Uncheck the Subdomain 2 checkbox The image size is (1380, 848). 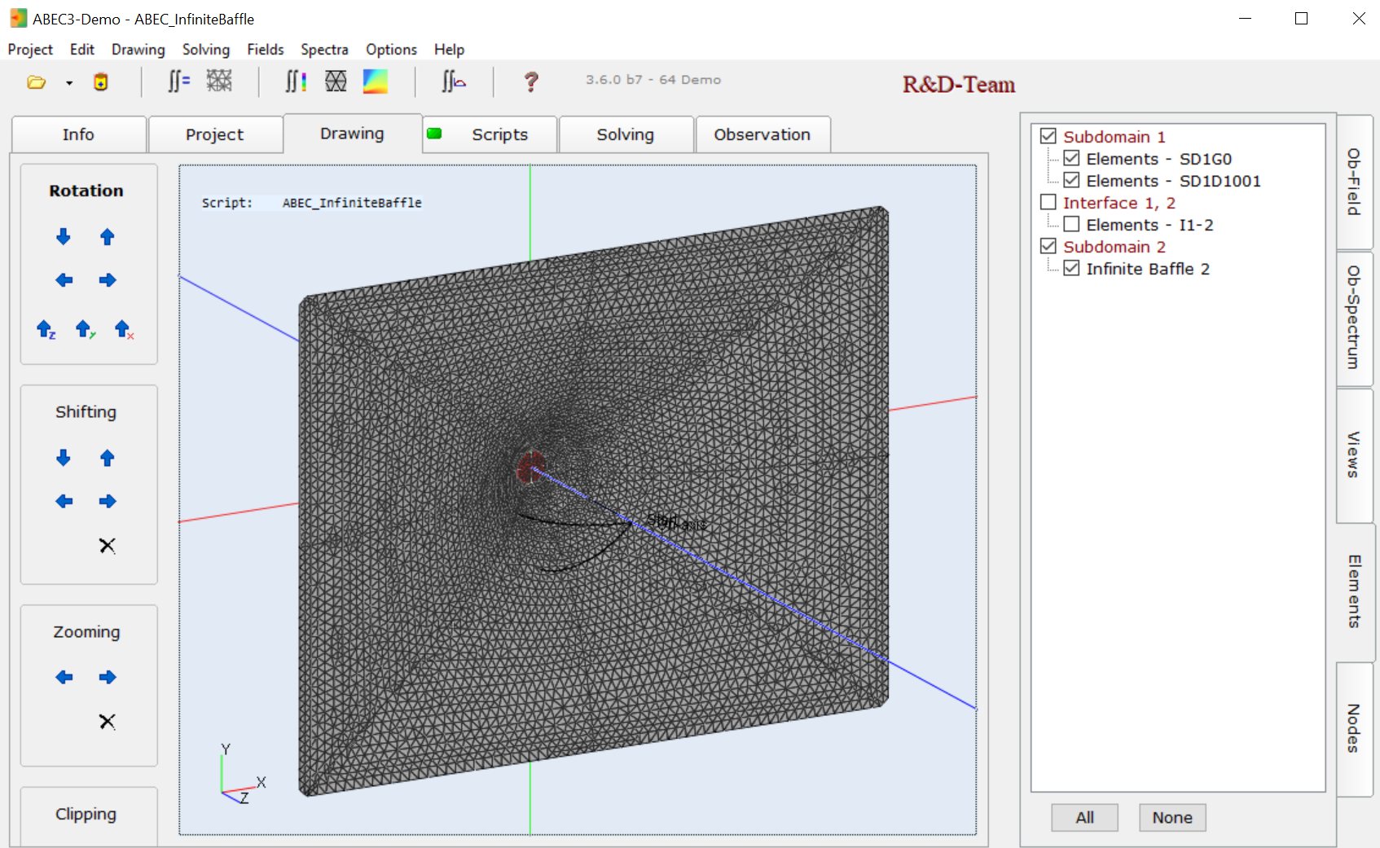(1048, 246)
